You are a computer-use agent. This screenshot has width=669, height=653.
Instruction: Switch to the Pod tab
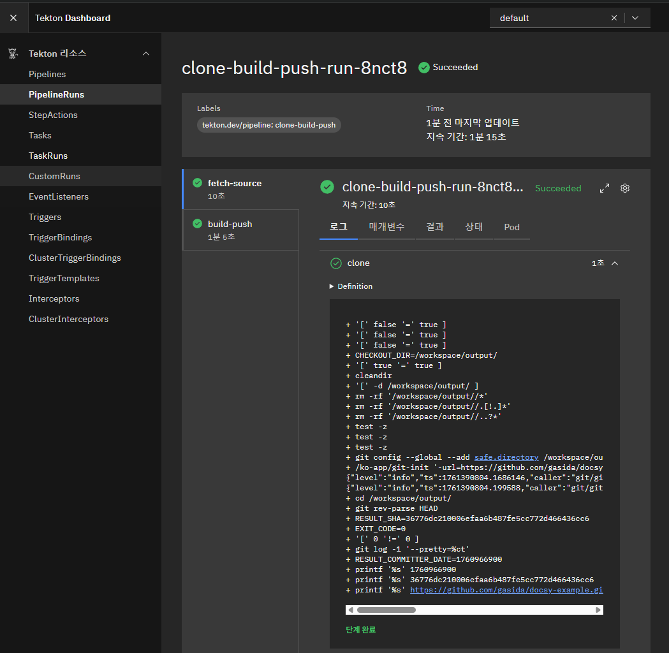[511, 227]
